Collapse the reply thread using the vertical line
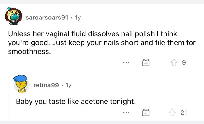Screen dimensions: 204x124 click(8, 96)
